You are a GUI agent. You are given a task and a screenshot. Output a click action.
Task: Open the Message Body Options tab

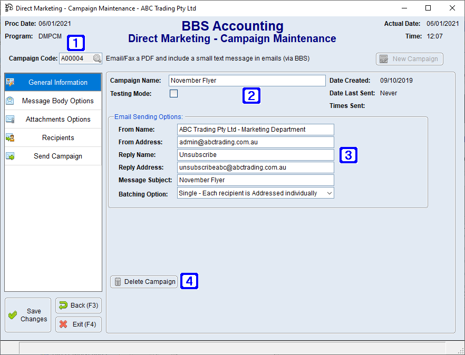(57, 101)
